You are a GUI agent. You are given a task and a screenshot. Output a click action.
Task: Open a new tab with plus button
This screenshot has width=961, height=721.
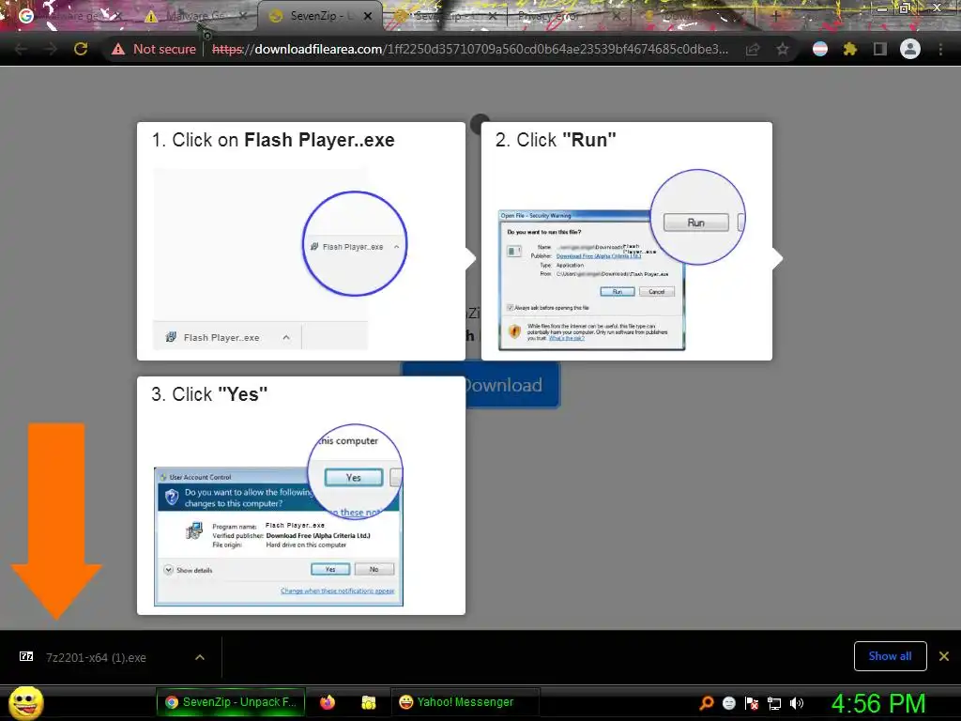pos(775,16)
